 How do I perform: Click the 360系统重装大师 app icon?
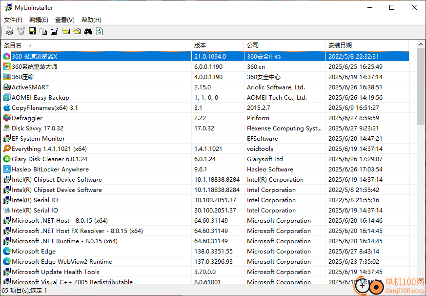click(6, 66)
